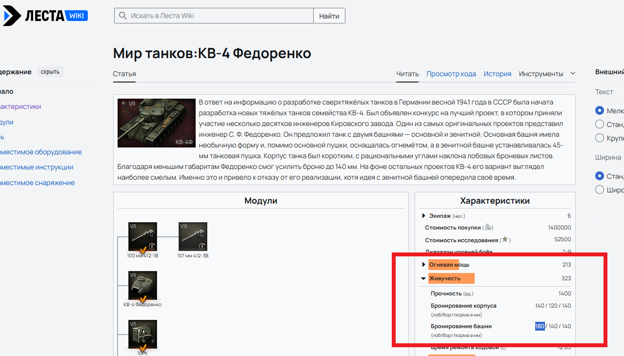
Task: Select the Крупный text size radio button
Action: 600,138
